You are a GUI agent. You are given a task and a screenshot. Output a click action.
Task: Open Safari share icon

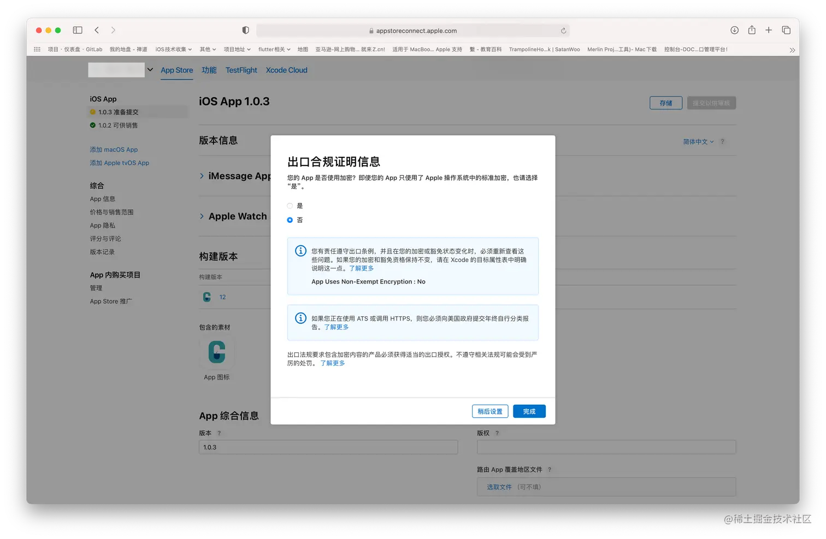[752, 30]
